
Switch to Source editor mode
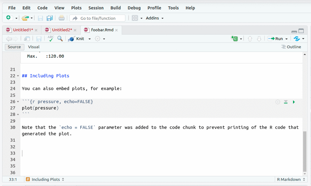point(15,47)
